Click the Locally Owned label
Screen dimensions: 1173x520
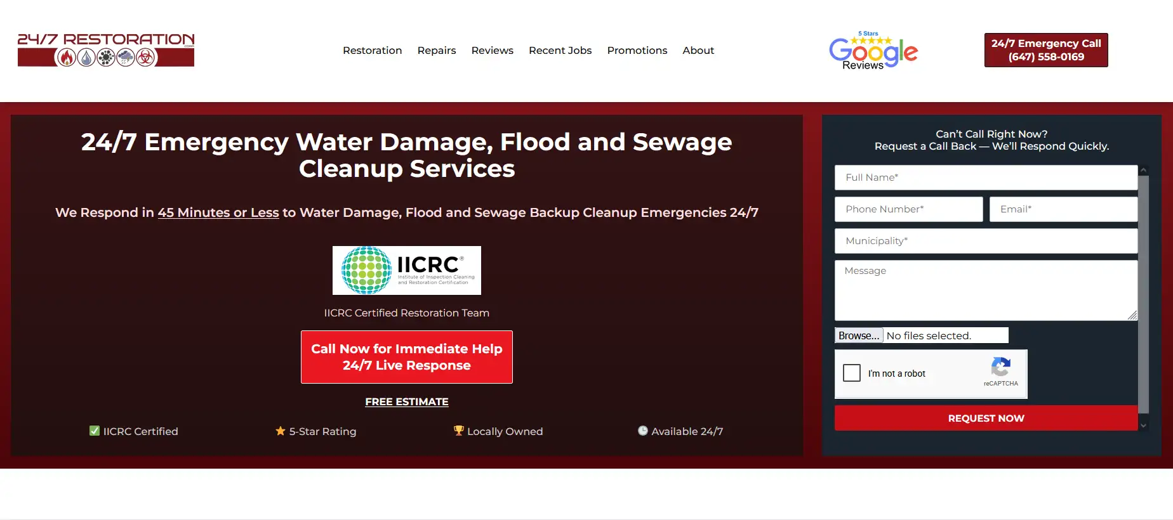click(x=505, y=431)
